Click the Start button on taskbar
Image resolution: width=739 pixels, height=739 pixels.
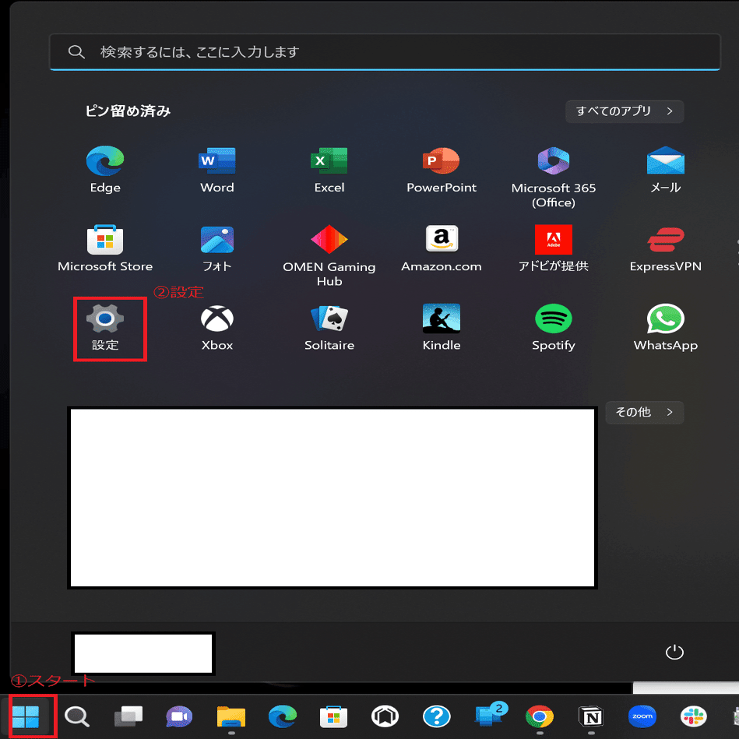(26, 717)
